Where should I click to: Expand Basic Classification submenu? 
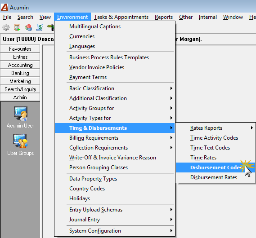point(115,88)
